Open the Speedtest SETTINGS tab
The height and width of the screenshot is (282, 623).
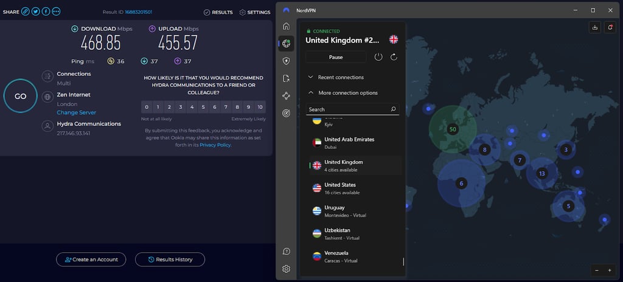pos(255,12)
